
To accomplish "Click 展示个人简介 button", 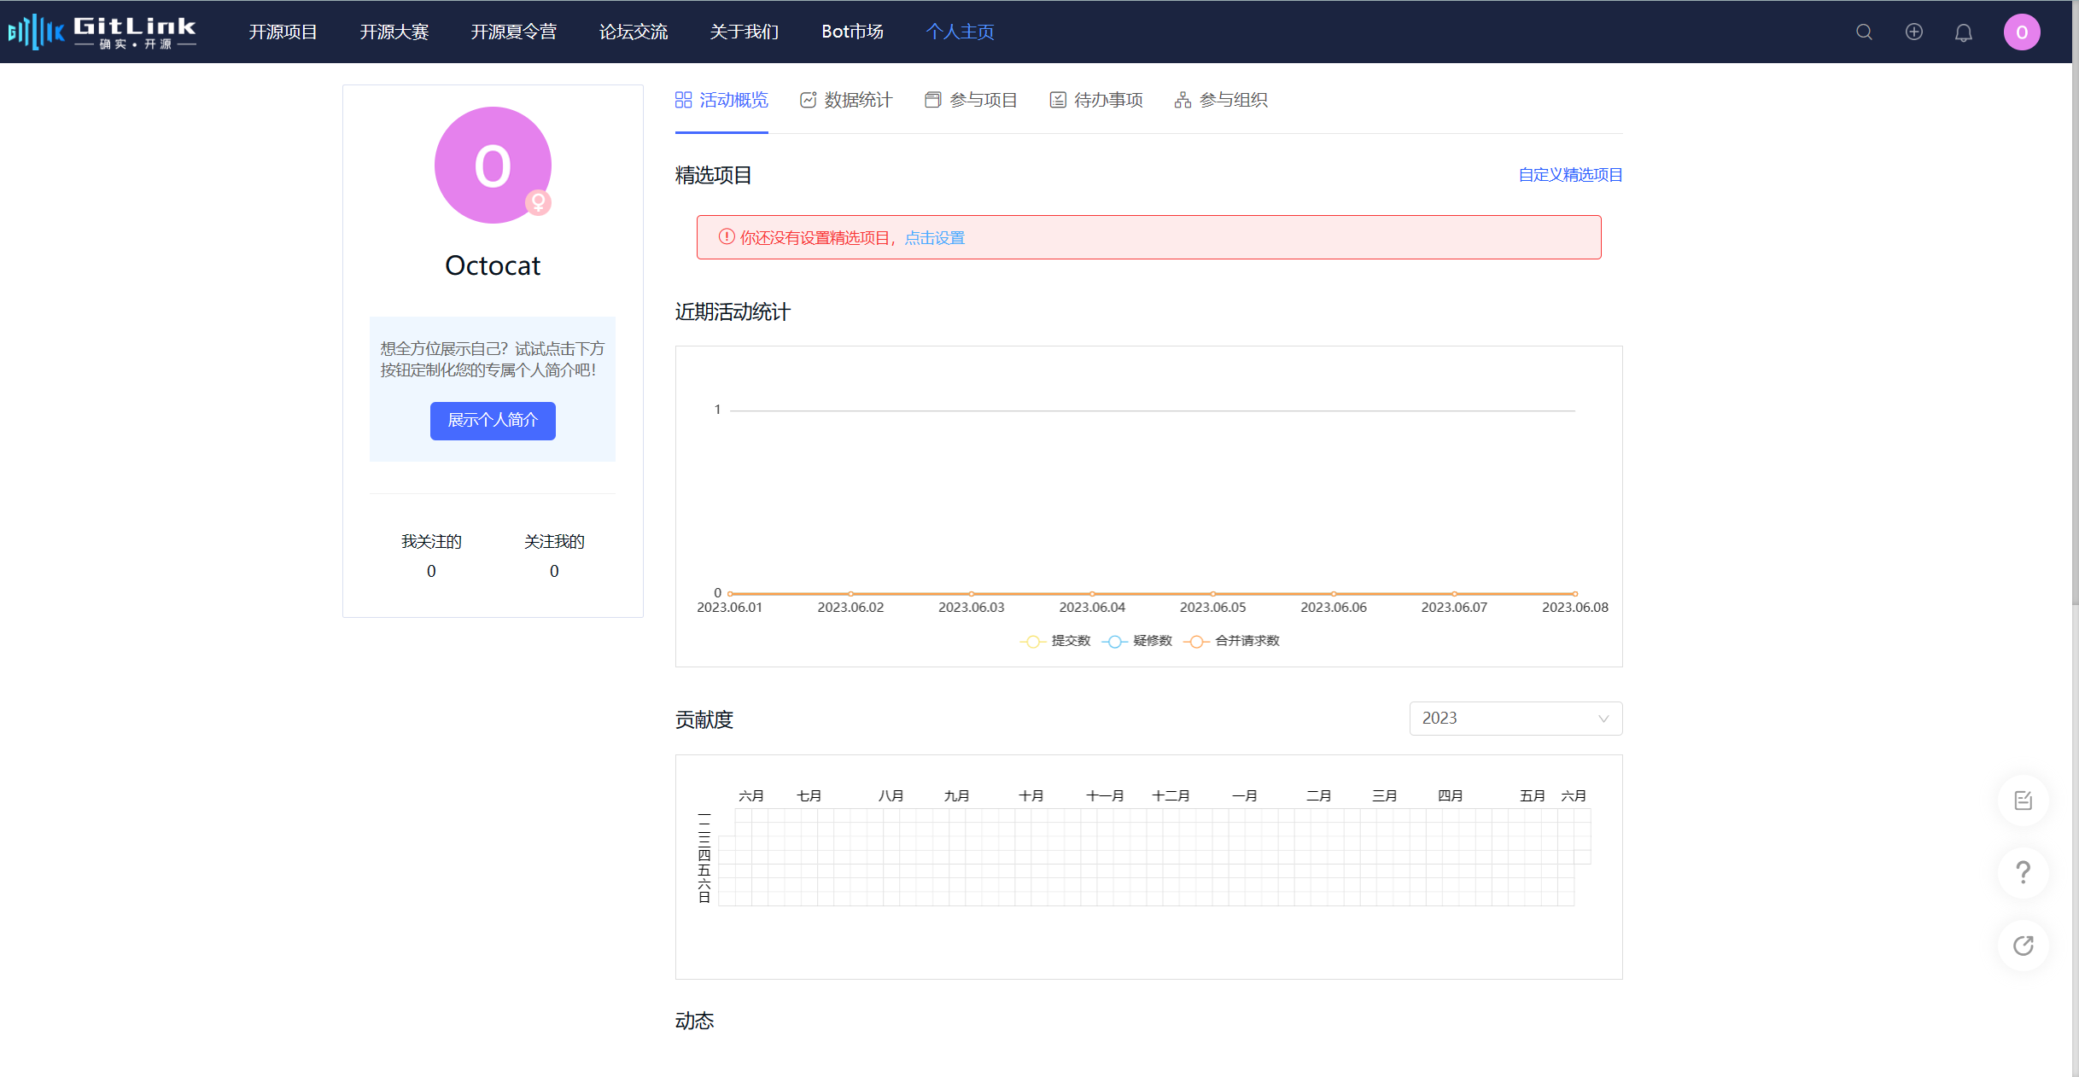I will point(493,421).
